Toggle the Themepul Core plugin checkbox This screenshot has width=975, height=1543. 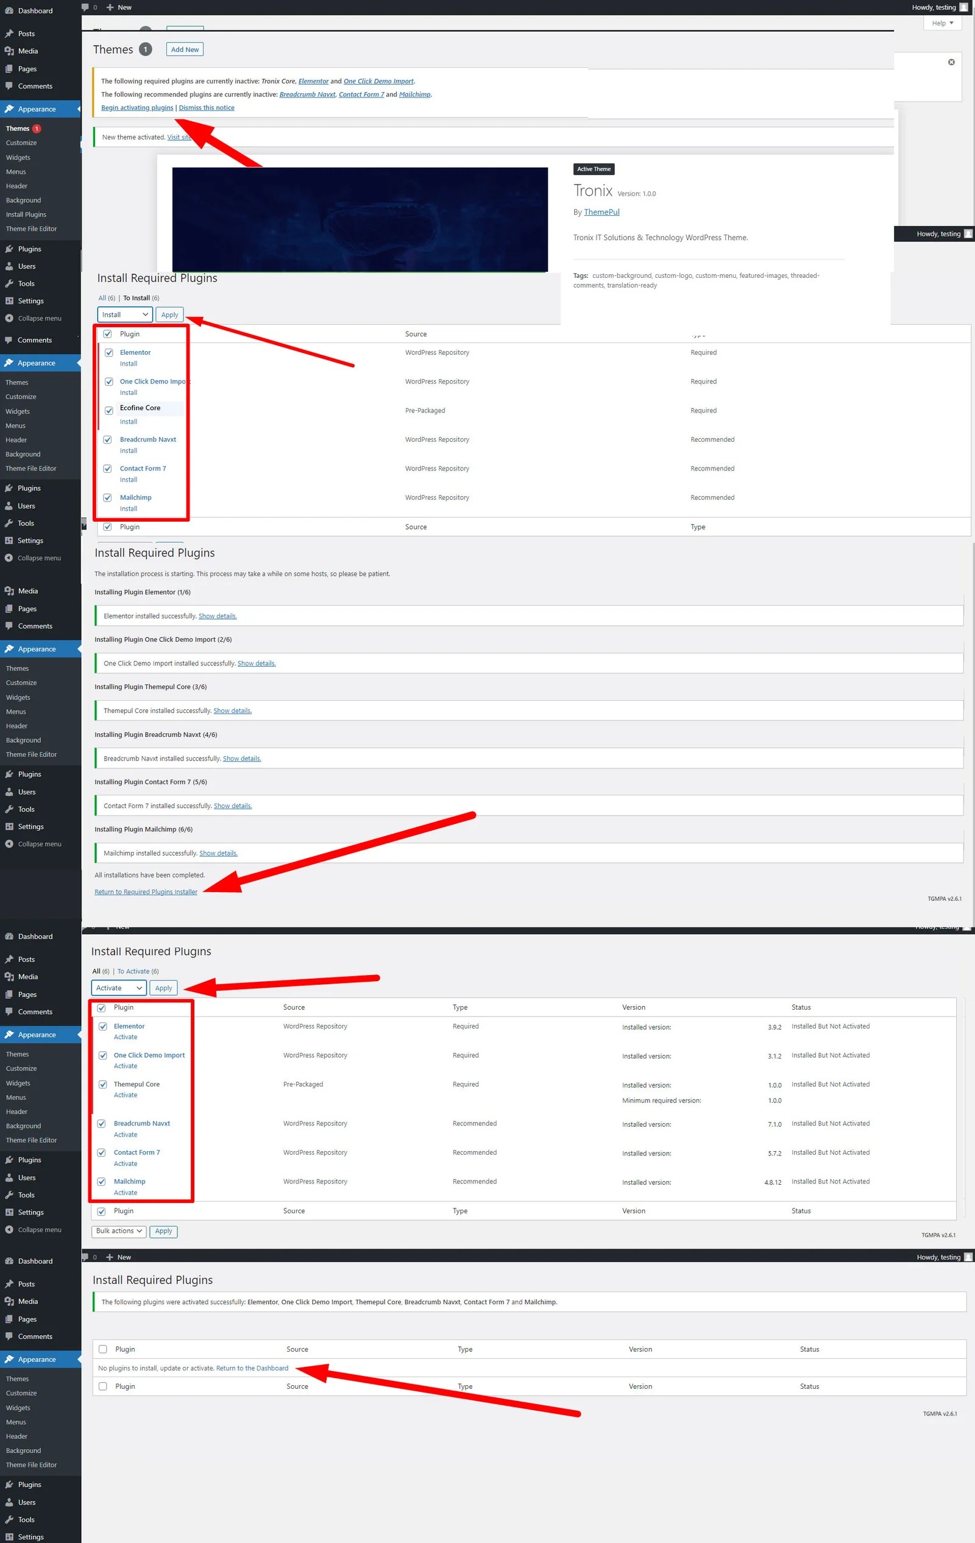pyautogui.click(x=102, y=1084)
